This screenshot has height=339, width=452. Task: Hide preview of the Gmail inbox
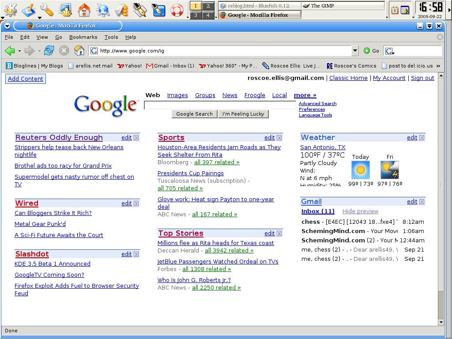[360, 211]
